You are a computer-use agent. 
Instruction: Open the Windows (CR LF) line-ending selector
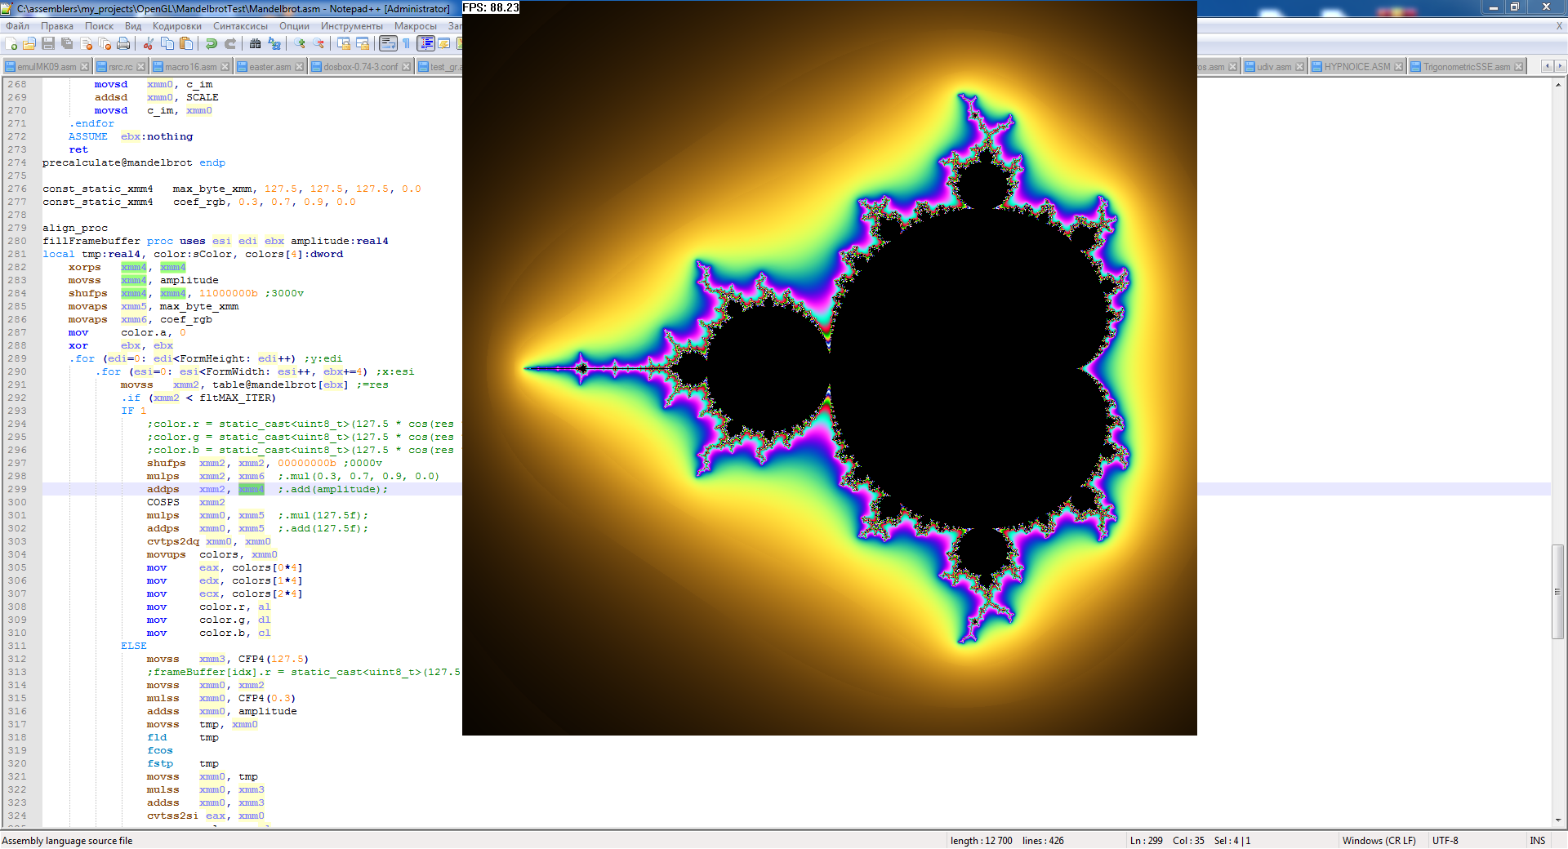[1379, 841]
